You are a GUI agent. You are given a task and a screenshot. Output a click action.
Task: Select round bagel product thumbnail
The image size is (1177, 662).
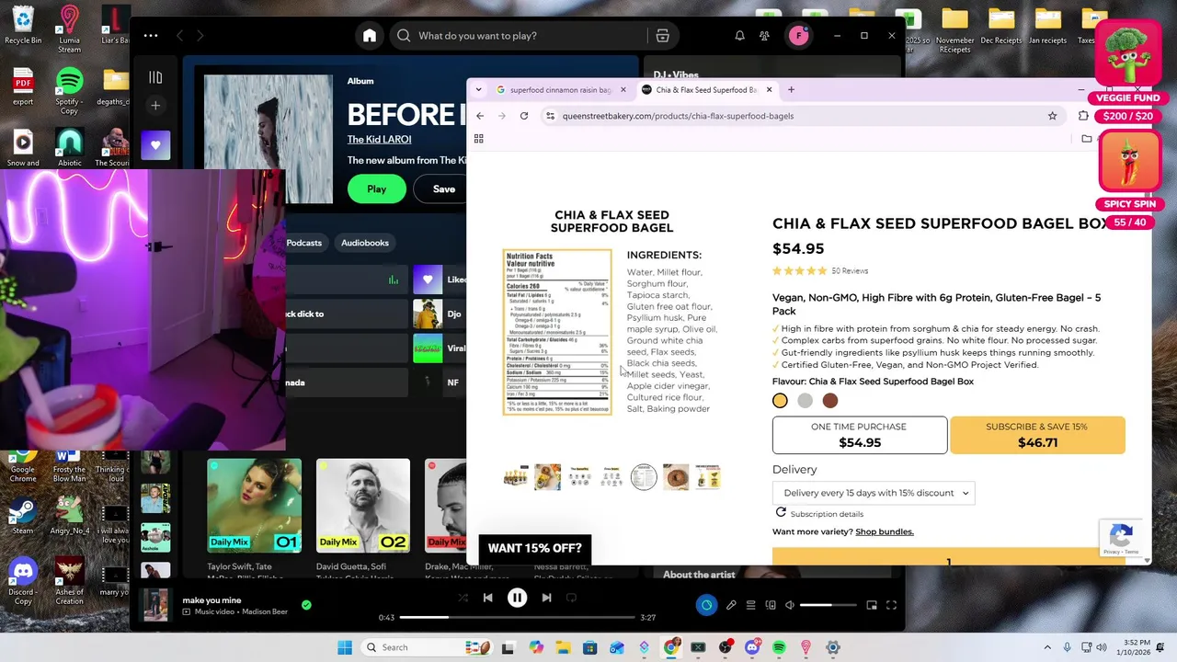pos(676,477)
